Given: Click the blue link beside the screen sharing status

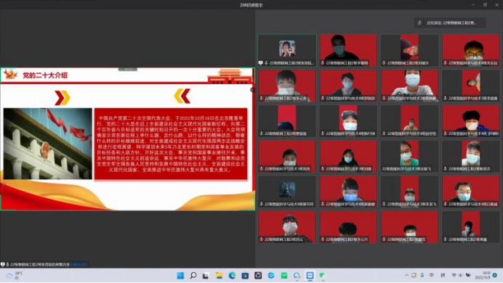Looking at the screenshot, I should pyautogui.click(x=79, y=264).
